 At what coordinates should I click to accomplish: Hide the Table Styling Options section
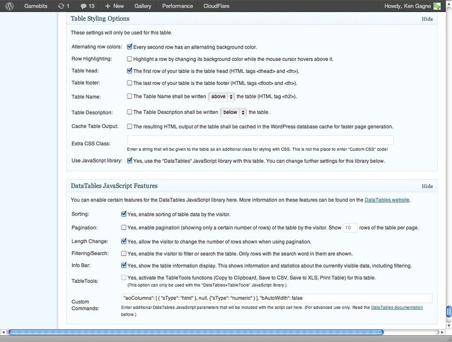click(427, 19)
